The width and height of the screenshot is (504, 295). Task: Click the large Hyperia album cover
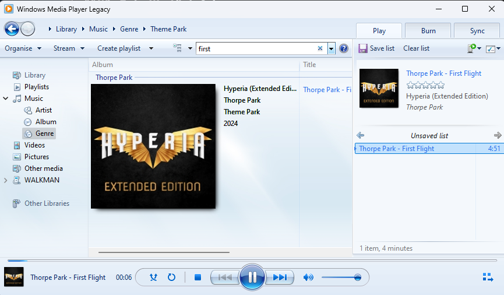click(x=153, y=146)
